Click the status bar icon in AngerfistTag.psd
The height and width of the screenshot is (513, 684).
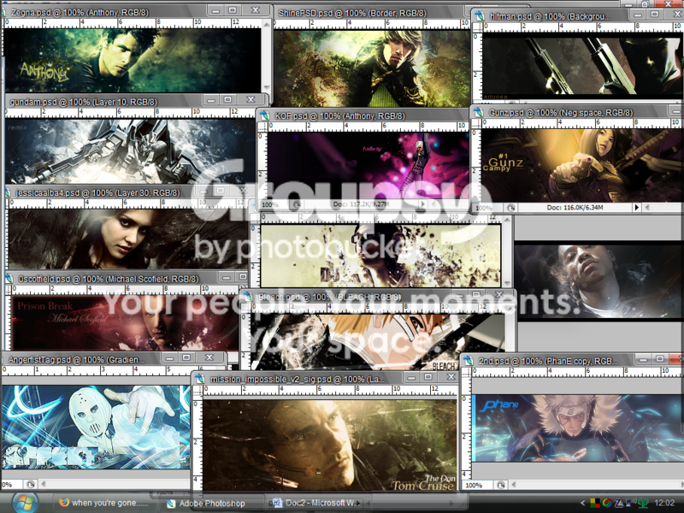30,484
